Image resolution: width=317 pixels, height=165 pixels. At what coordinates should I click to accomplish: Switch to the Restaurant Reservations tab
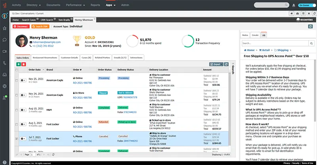pyautogui.click(x=45, y=58)
